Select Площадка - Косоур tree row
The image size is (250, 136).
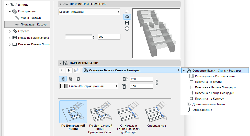(27, 24)
